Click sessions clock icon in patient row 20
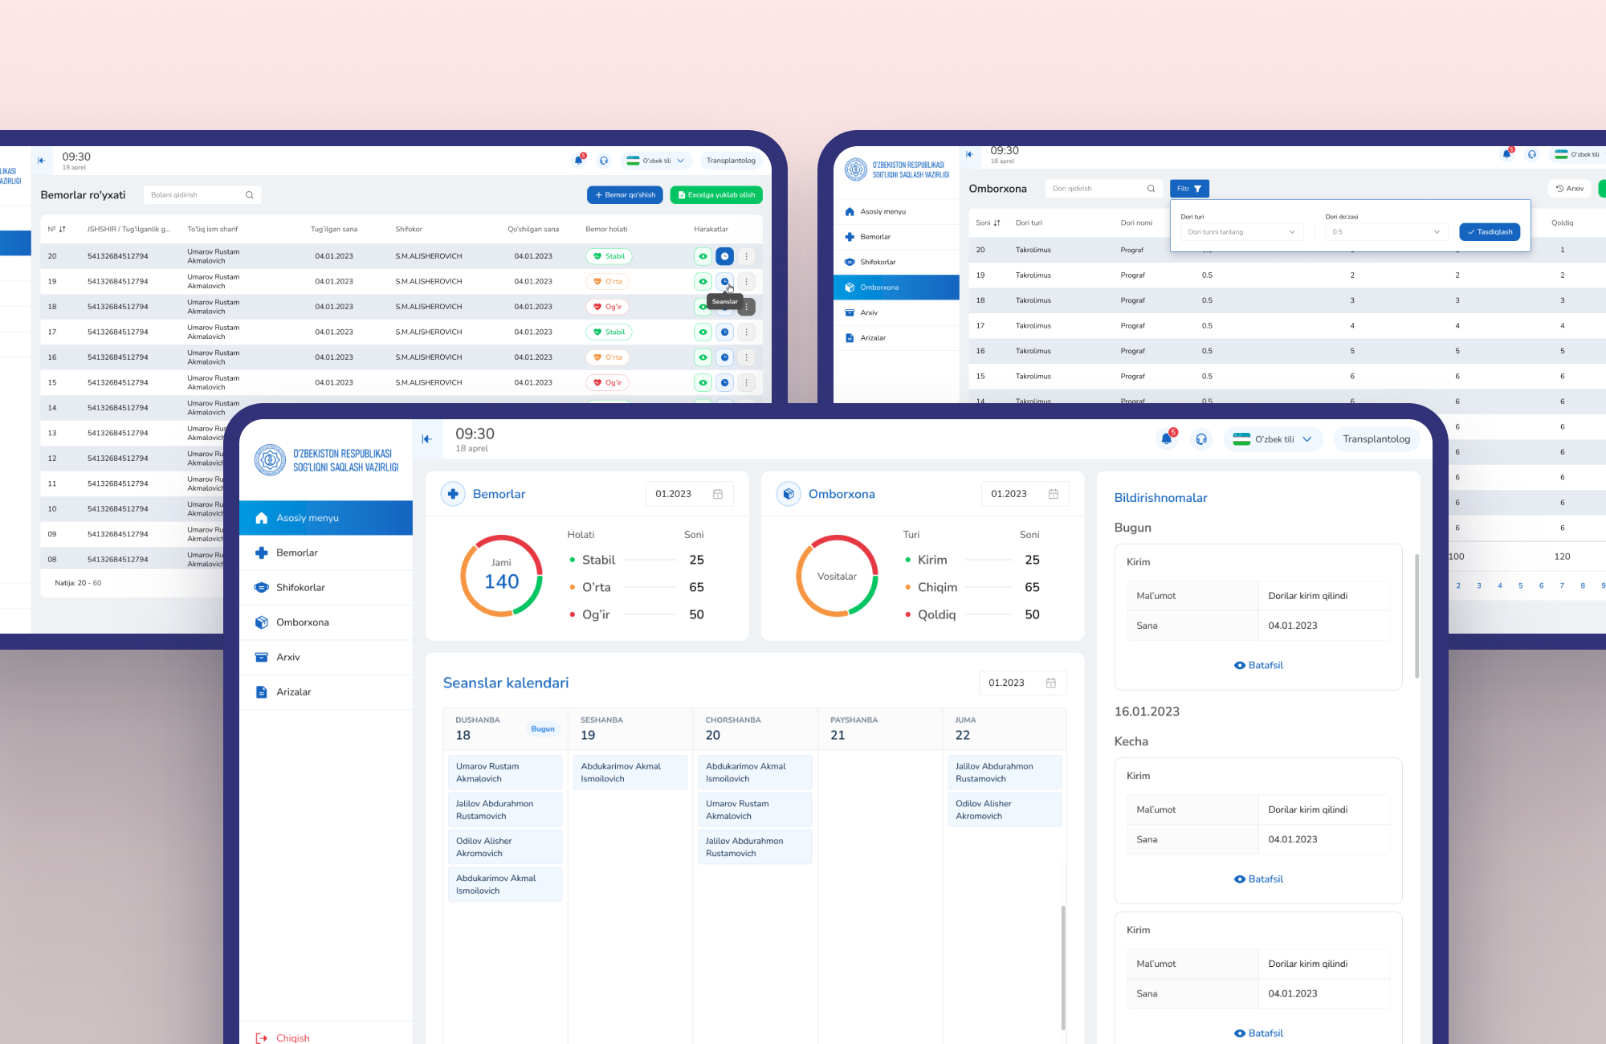 [724, 256]
